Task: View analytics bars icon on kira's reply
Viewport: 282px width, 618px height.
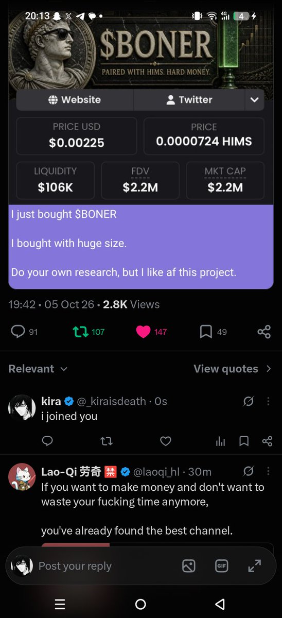Action: (221, 441)
